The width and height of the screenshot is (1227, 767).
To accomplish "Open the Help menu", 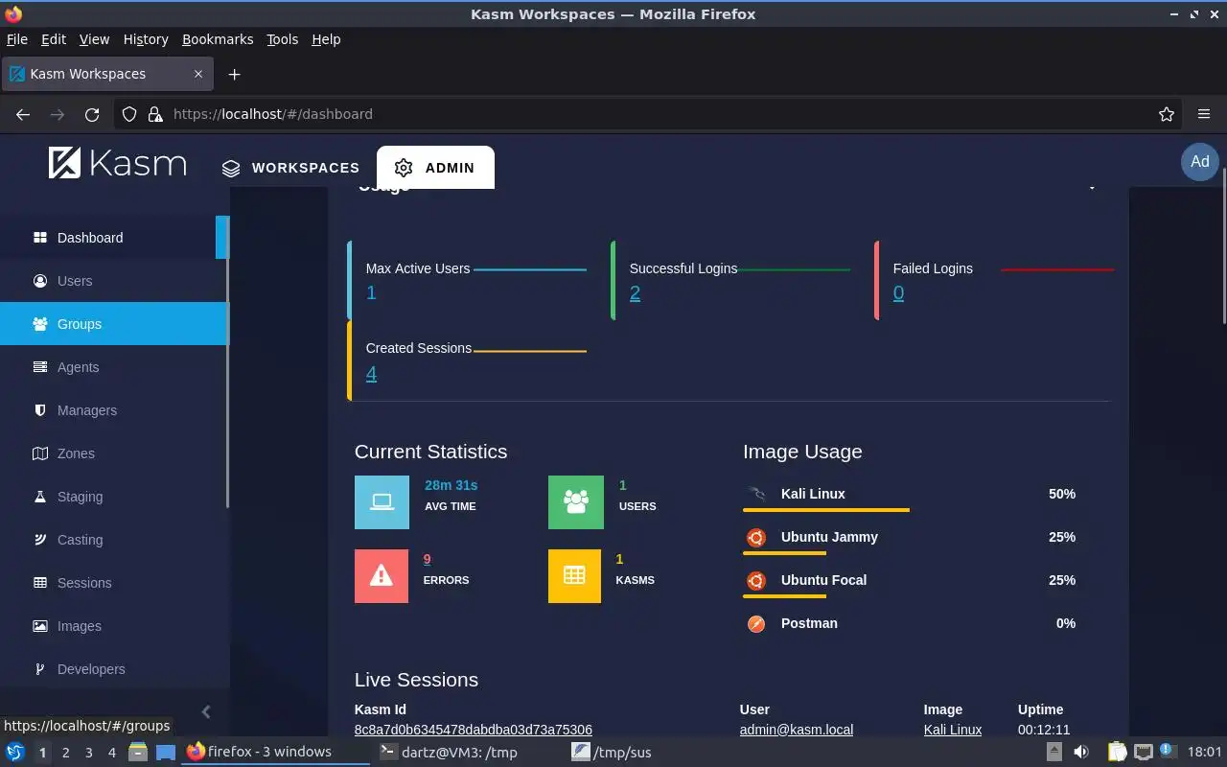I will [x=326, y=39].
